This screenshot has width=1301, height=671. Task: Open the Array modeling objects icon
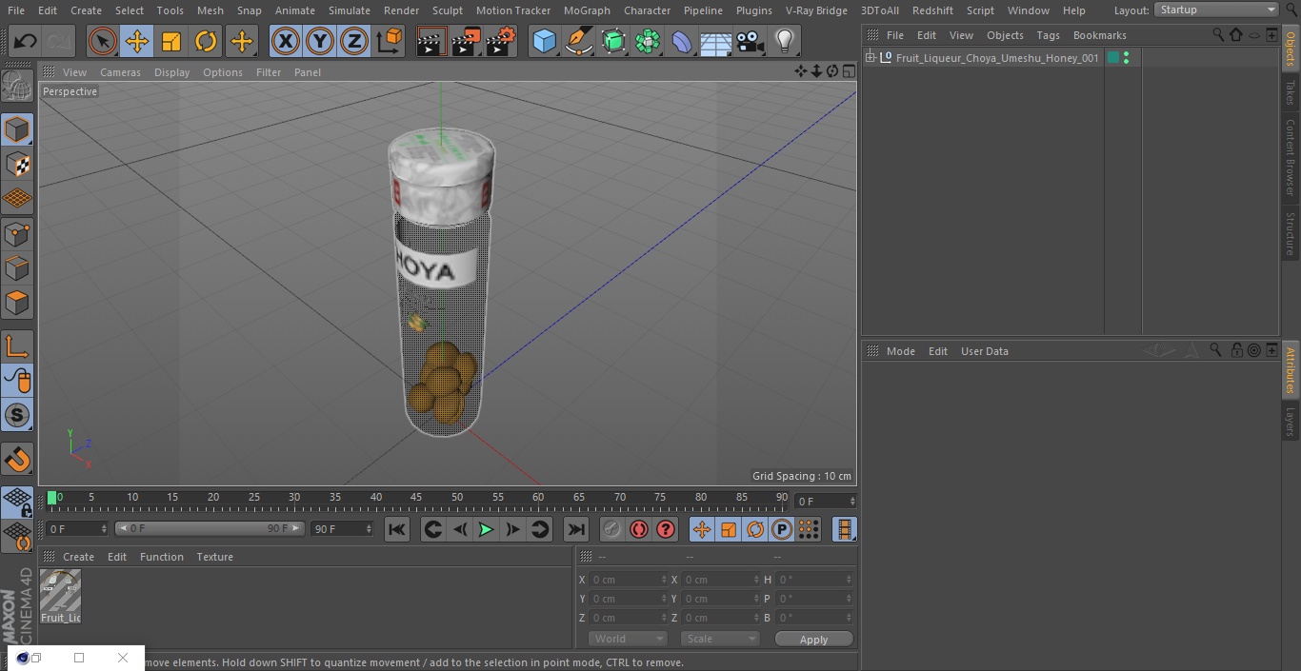tap(648, 41)
